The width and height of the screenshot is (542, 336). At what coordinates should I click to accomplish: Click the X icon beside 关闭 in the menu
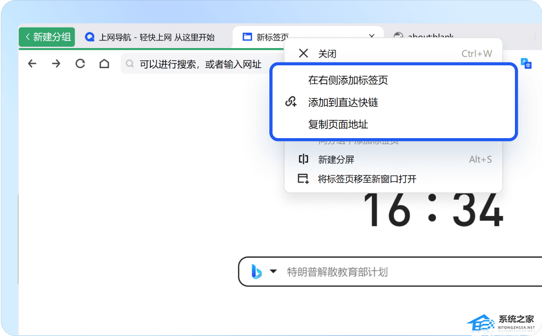click(x=303, y=53)
